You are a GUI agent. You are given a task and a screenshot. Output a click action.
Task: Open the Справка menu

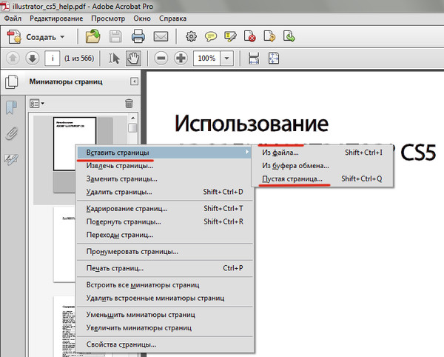(x=172, y=19)
